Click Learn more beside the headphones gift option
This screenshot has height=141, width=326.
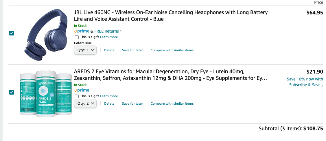pos(109,37)
